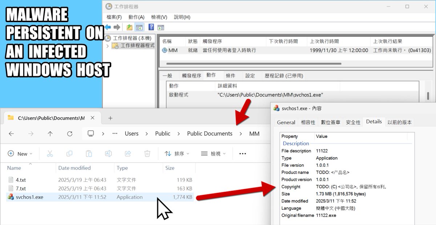The image size is (436, 225).
Task: Click the 4.txt file icon
Action: pyautogui.click(x=11, y=180)
